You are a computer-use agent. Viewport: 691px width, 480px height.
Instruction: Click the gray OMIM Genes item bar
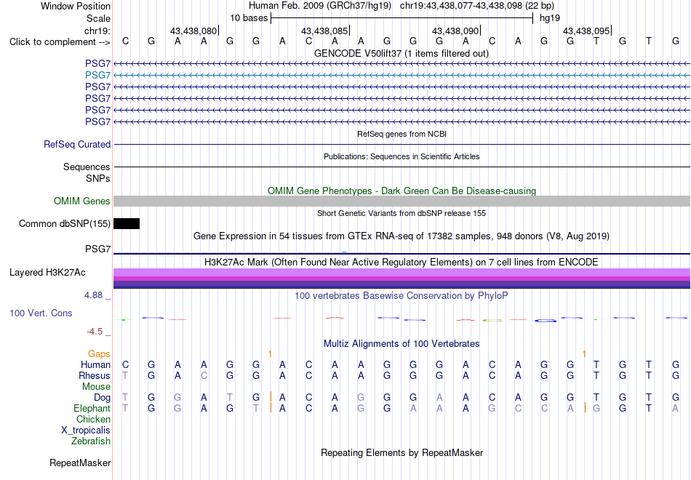[x=402, y=201]
